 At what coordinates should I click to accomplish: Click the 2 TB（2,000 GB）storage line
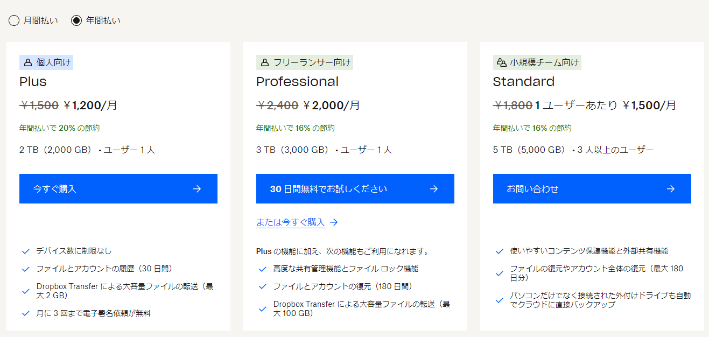click(87, 150)
